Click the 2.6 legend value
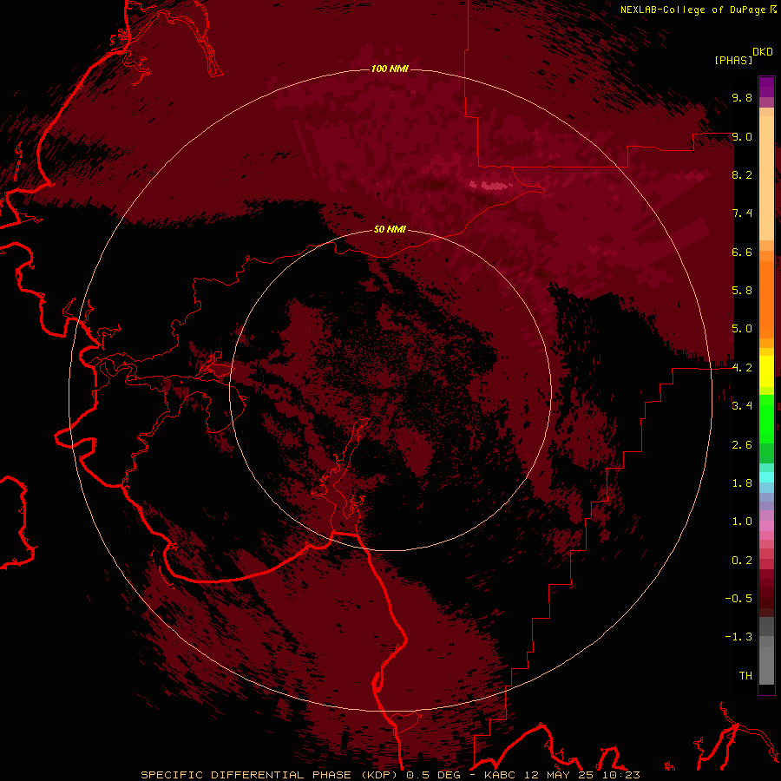This screenshot has height=781, width=781. click(x=742, y=445)
